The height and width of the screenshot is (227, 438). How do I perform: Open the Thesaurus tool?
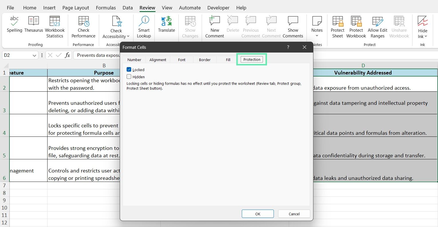pos(34,24)
